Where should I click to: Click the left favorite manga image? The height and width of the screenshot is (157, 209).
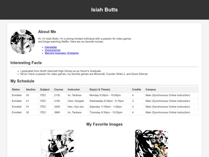tap(57, 143)
